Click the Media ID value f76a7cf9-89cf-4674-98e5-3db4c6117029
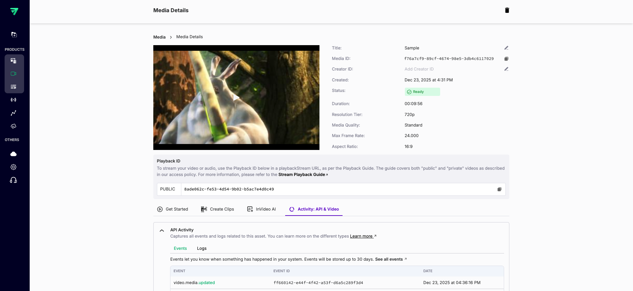 (449, 59)
